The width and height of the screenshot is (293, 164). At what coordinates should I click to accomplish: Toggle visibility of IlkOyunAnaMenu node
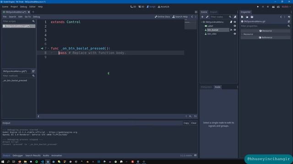click(235, 22)
